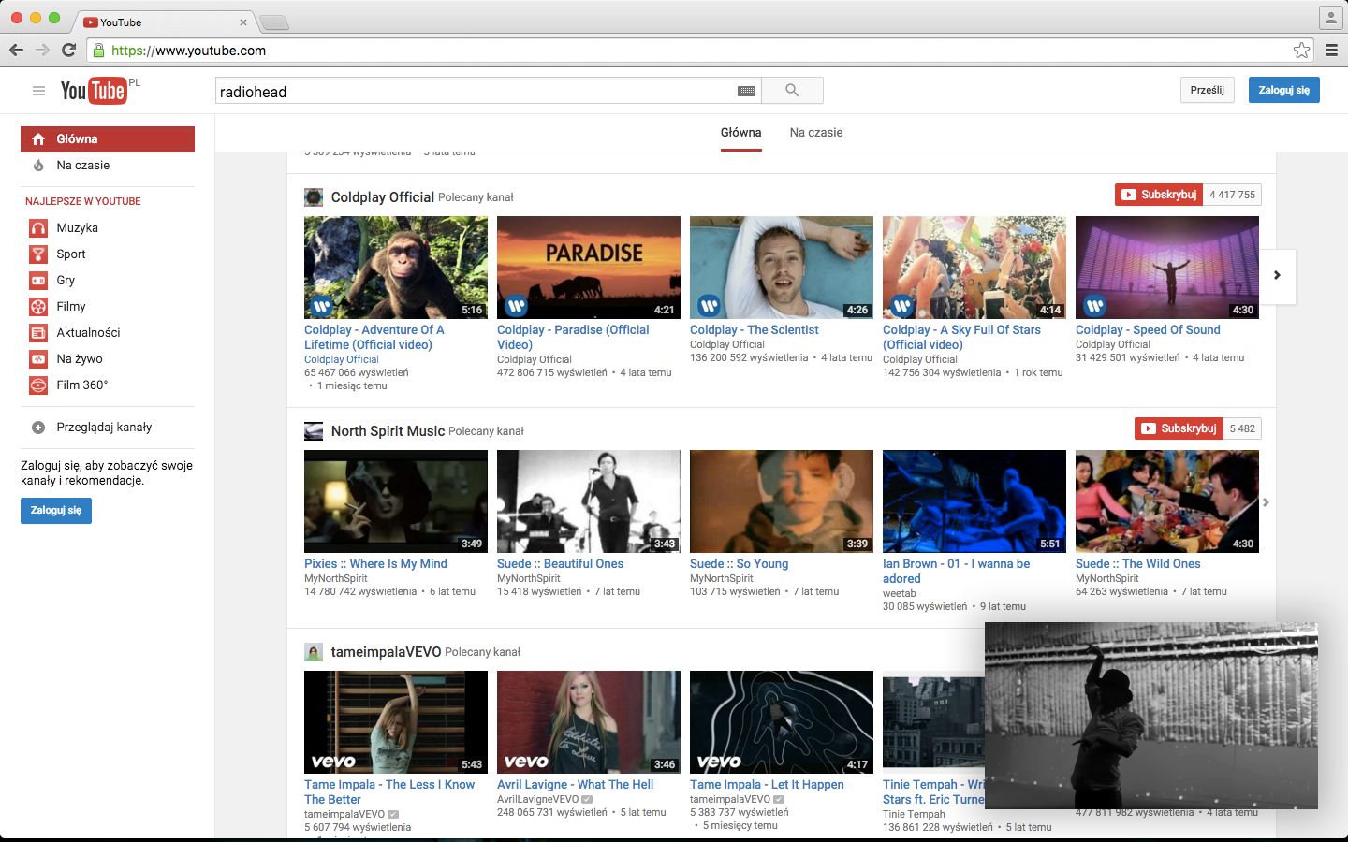Click the browser forward arrow
The height and width of the screenshot is (842, 1348).
click(x=42, y=50)
